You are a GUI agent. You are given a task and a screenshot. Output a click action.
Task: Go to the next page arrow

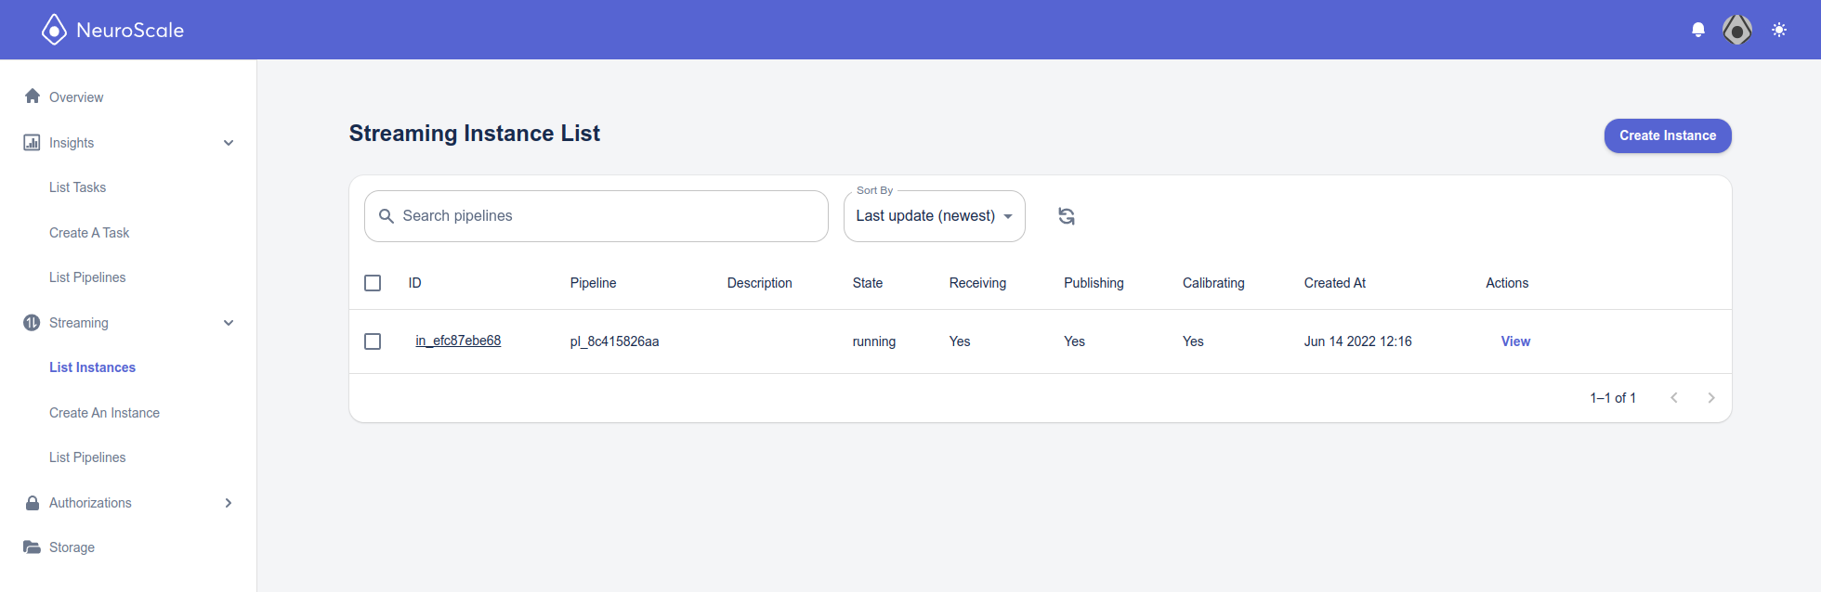pyautogui.click(x=1711, y=397)
